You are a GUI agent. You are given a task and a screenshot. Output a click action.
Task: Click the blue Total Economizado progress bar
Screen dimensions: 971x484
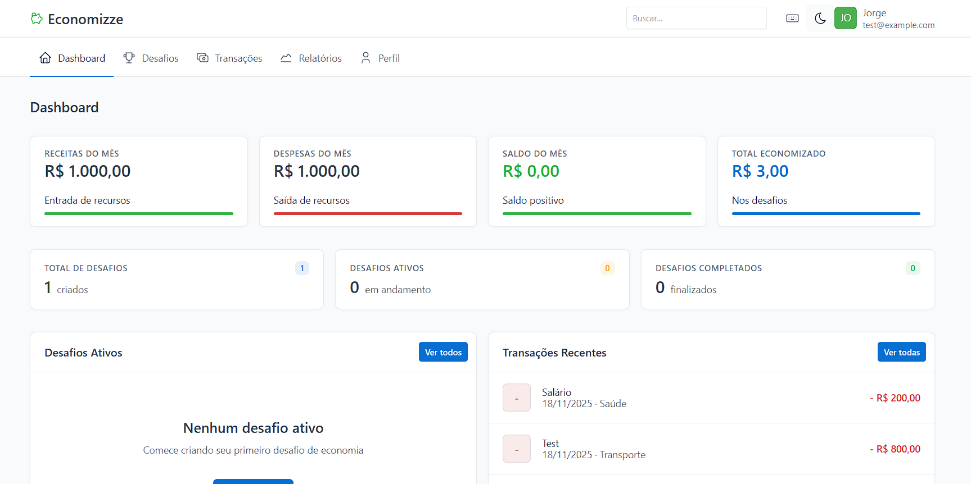[x=825, y=213]
